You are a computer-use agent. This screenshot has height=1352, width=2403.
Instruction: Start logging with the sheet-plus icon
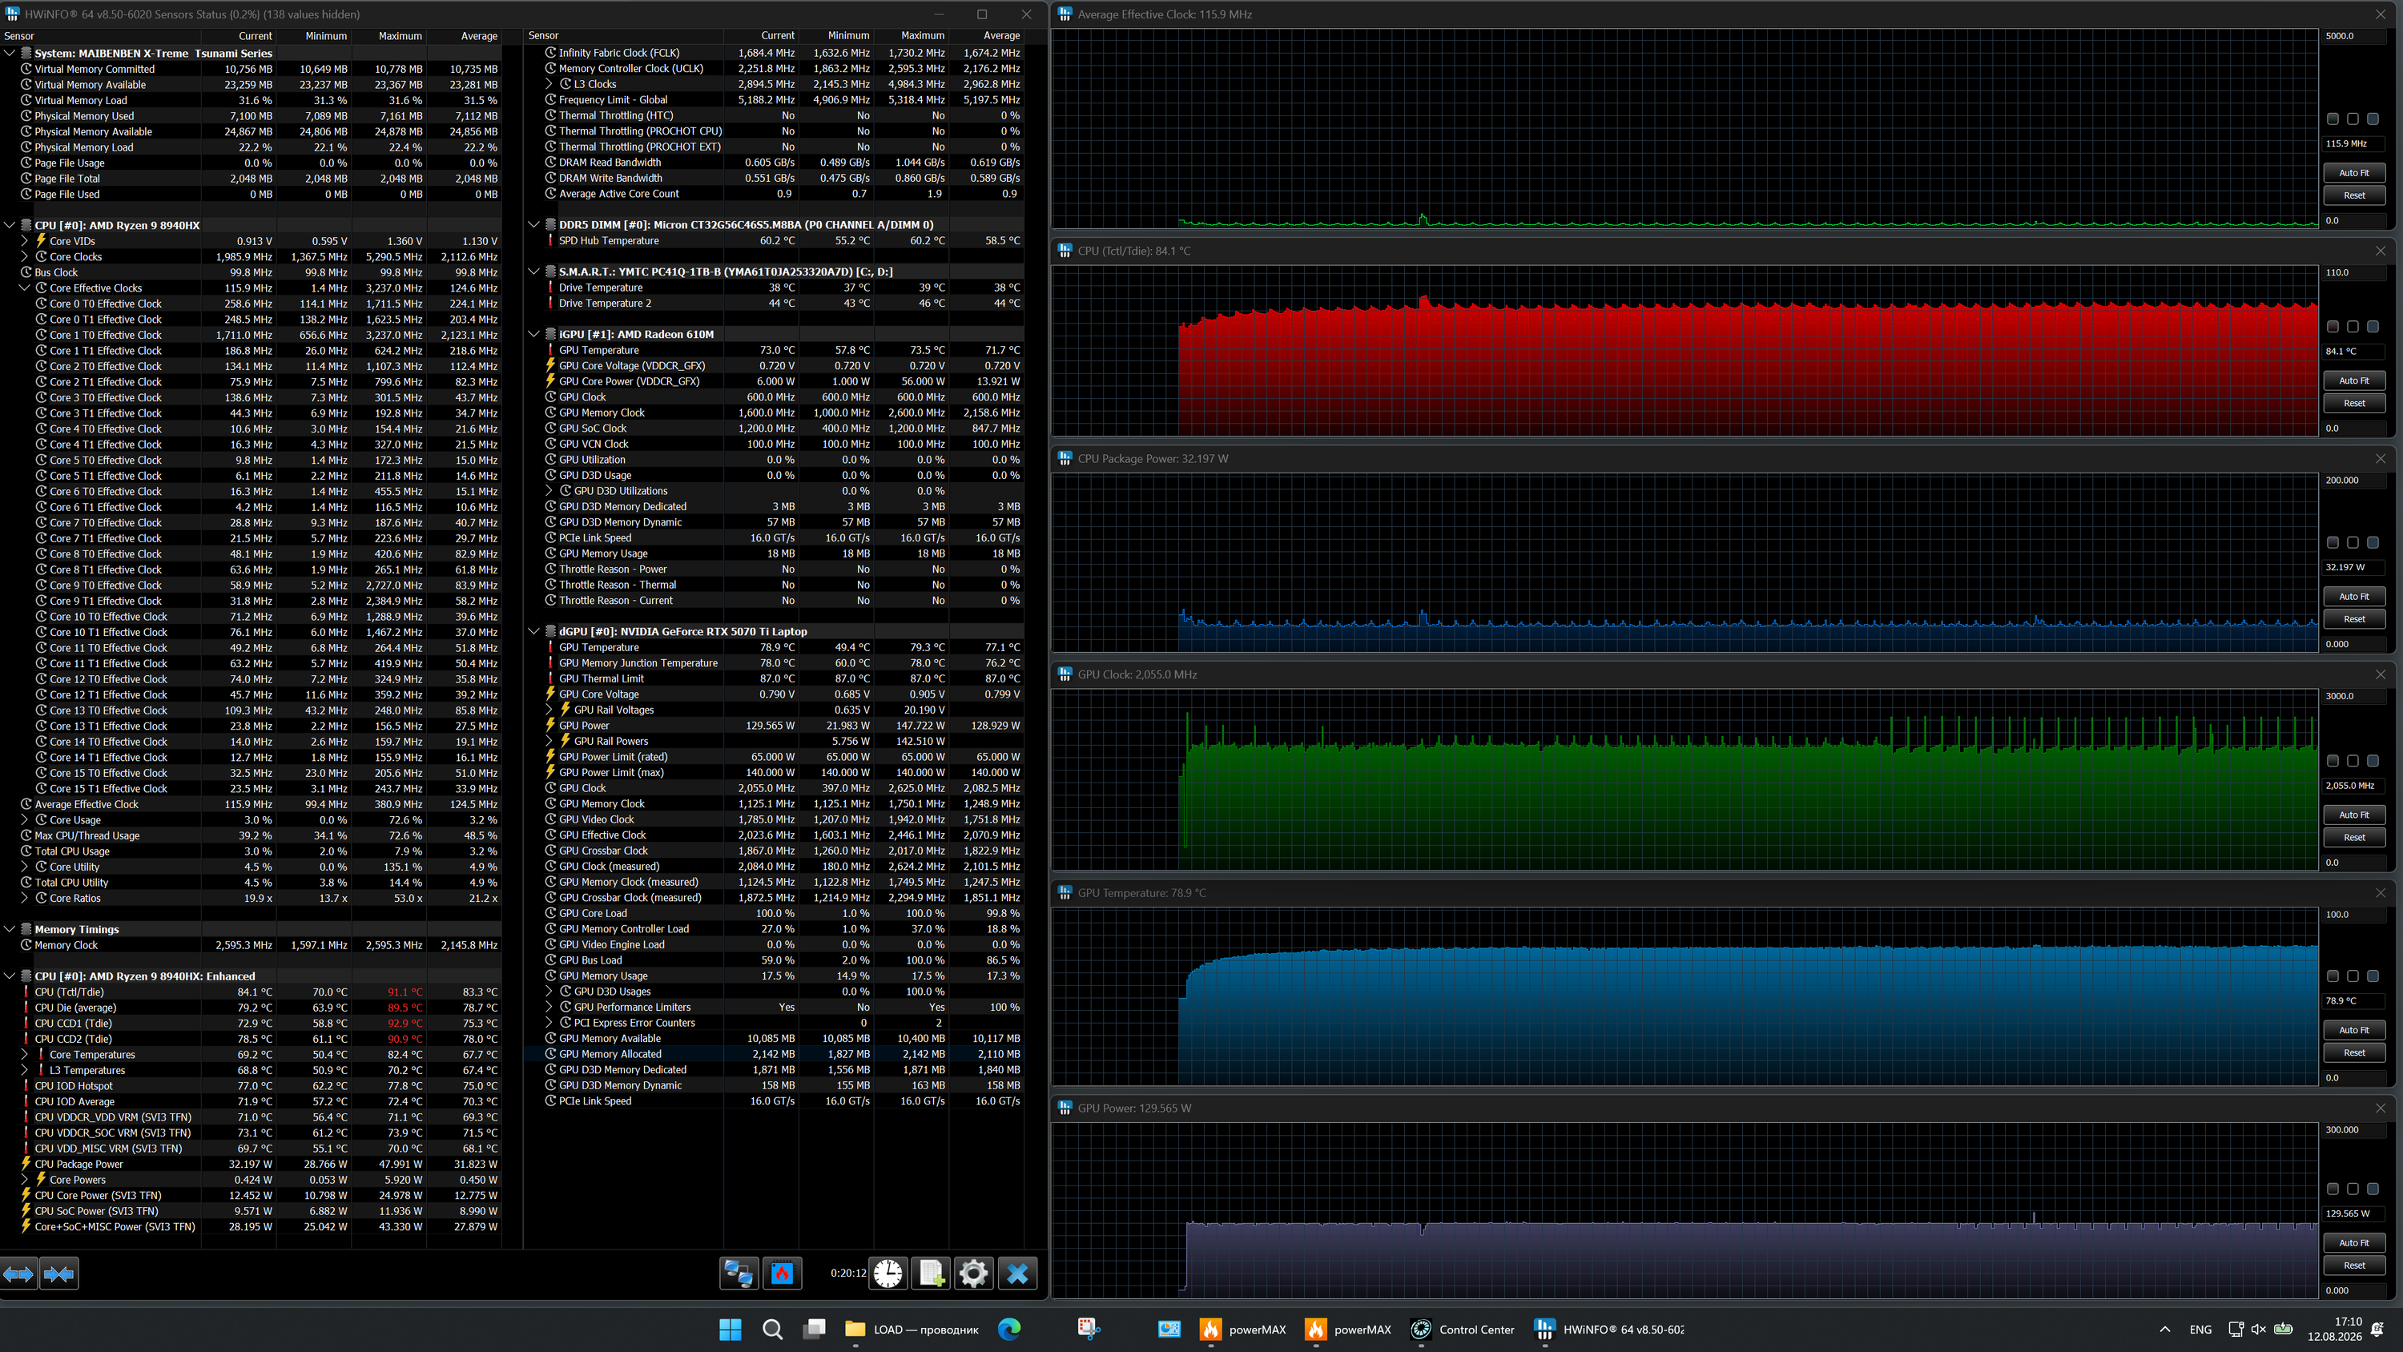[931, 1274]
